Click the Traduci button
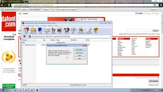This screenshot has height=92, width=163. pyautogui.click(x=46, y=10)
